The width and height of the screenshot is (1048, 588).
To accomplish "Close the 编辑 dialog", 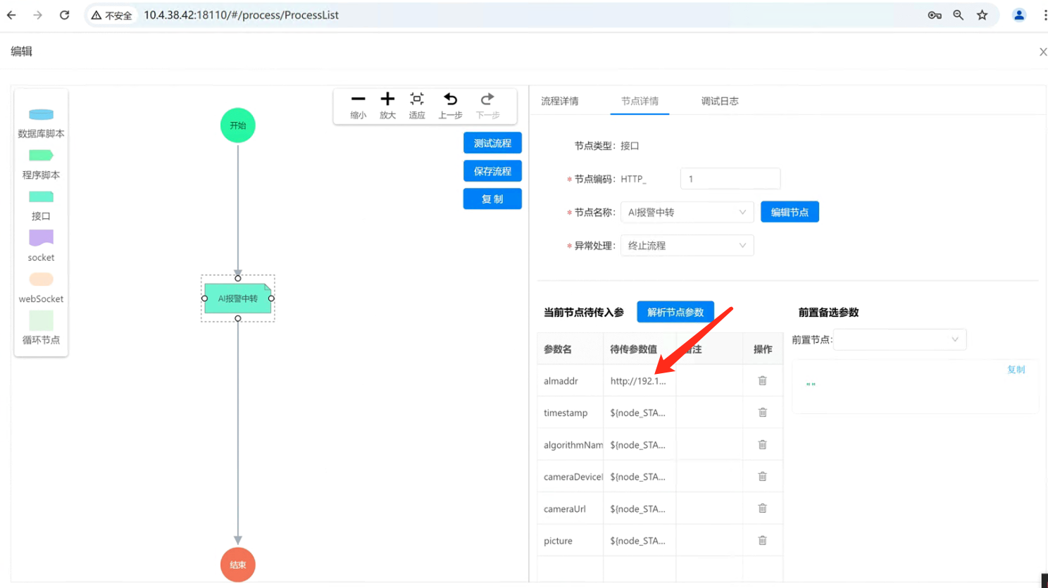I will click(x=1043, y=52).
